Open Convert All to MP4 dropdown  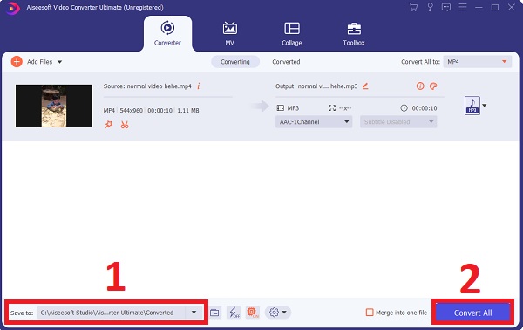[x=478, y=62]
